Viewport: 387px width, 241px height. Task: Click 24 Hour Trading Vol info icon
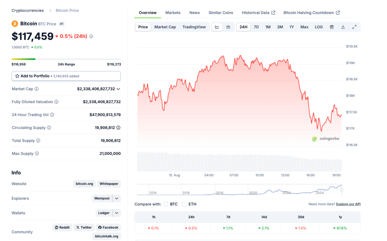coord(52,115)
